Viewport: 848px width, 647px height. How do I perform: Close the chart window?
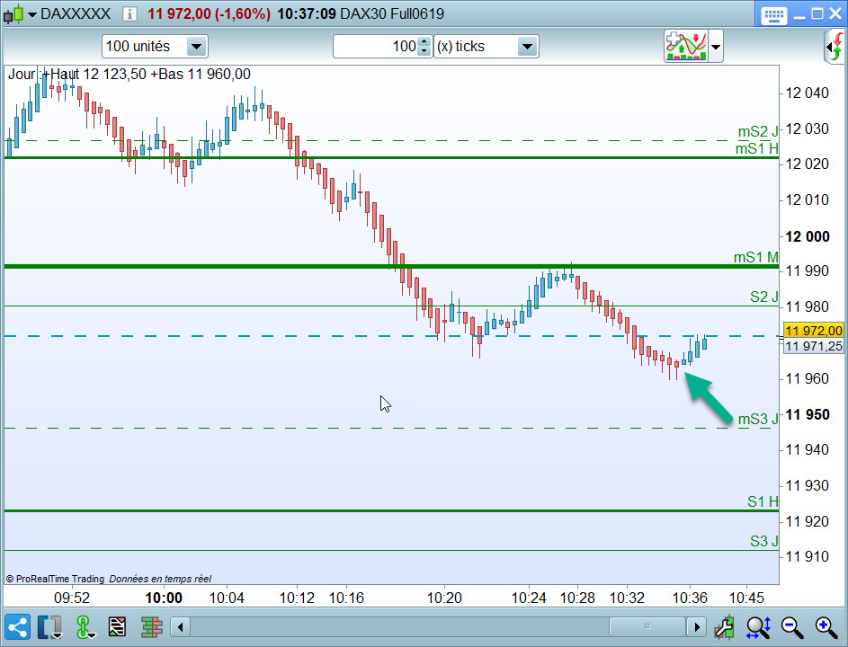click(x=835, y=14)
